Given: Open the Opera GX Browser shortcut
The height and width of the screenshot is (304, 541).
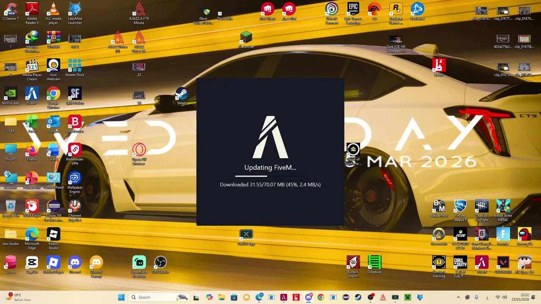Looking at the screenshot, I should point(139,155).
